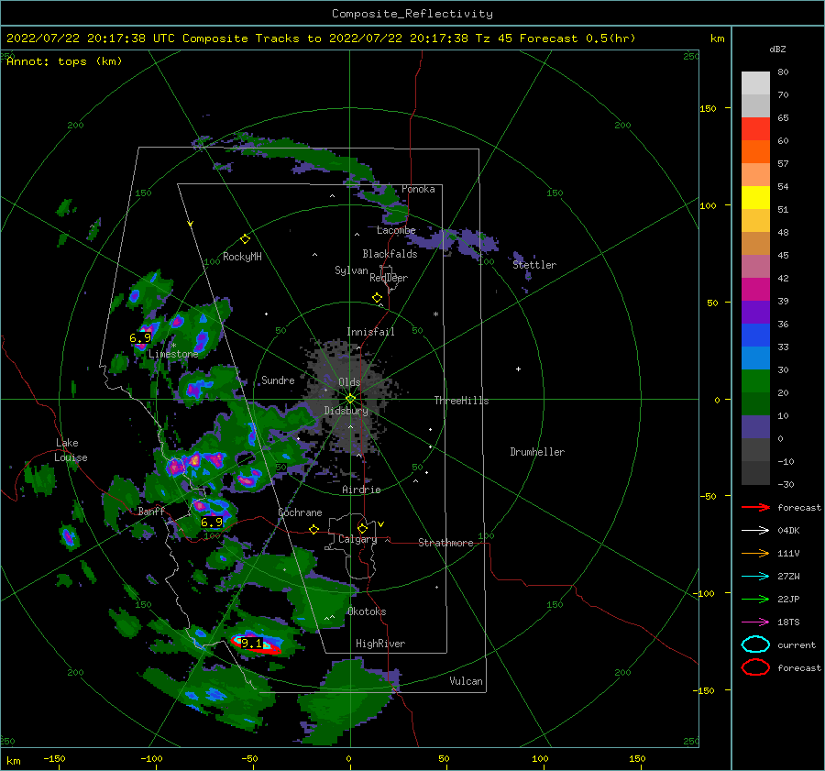
Task: Select the Ponoka label
Action: 418,189
